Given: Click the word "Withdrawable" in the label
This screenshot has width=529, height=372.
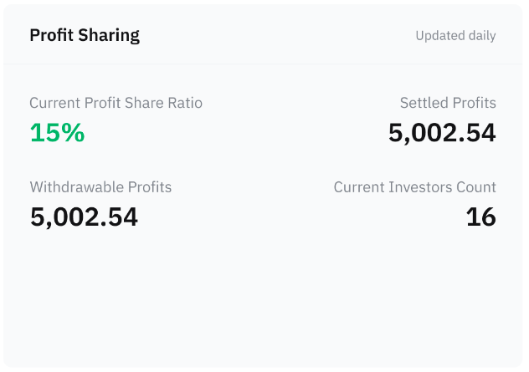Looking at the screenshot, I should (74, 186).
